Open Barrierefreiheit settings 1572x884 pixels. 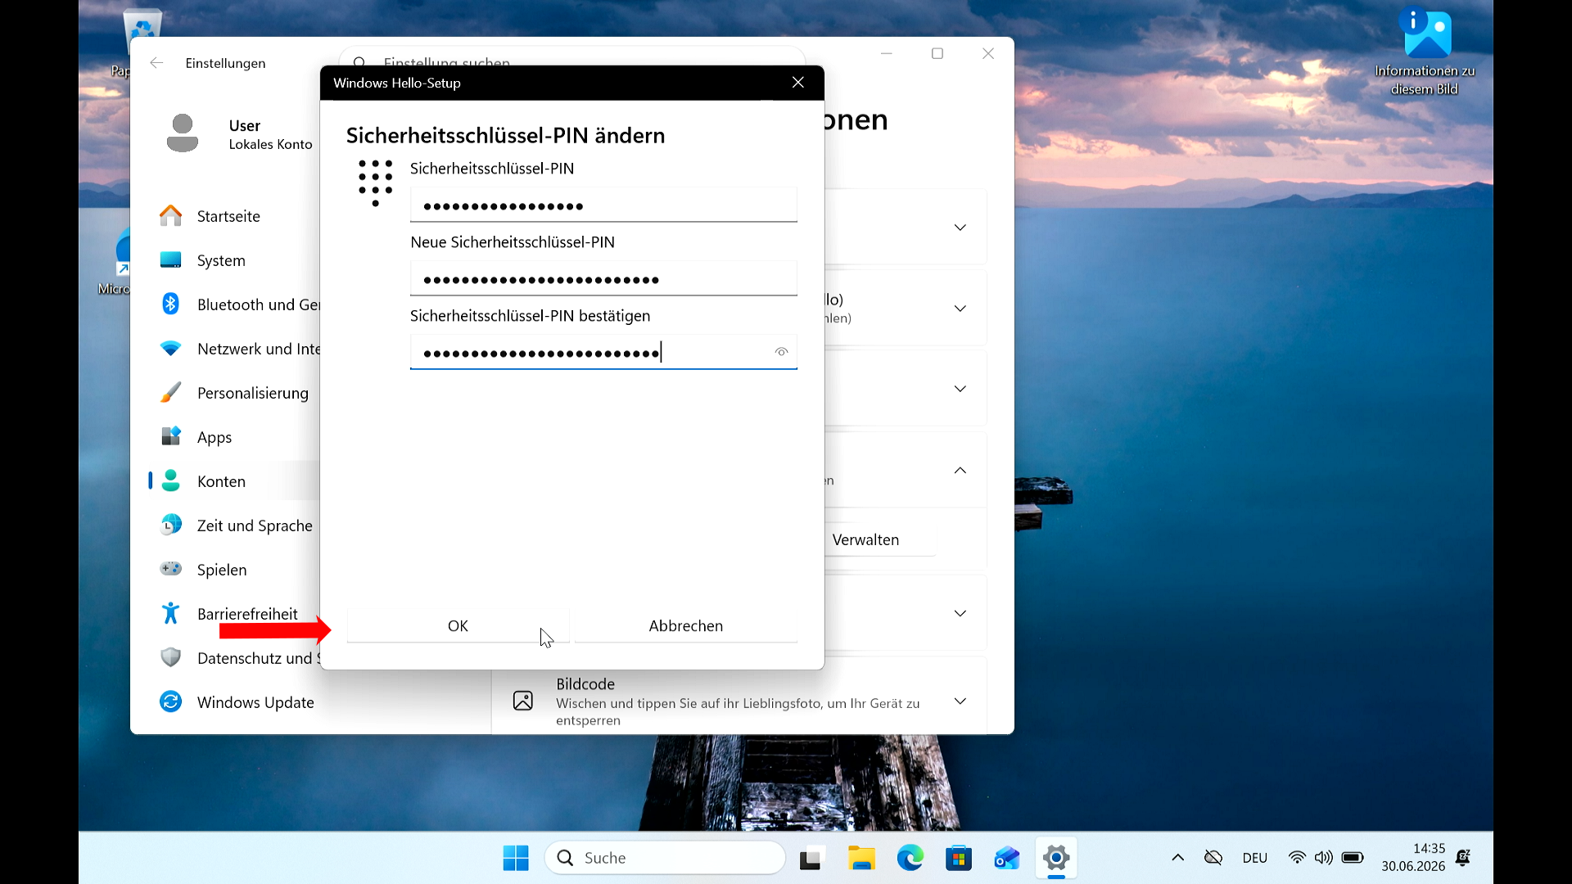[247, 614]
